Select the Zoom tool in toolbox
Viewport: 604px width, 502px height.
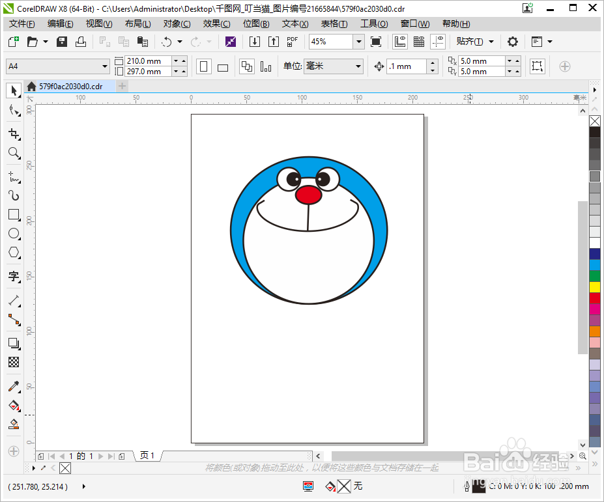point(14,153)
